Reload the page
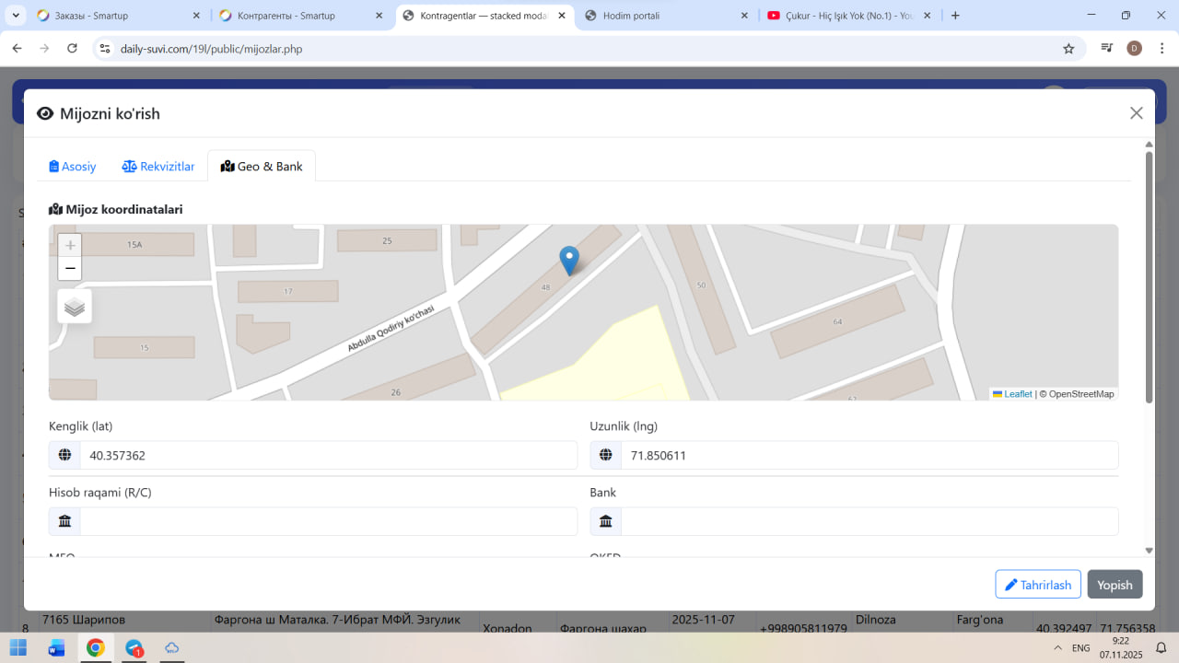The height and width of the screenshot is (663, 1179). point(72,49)
